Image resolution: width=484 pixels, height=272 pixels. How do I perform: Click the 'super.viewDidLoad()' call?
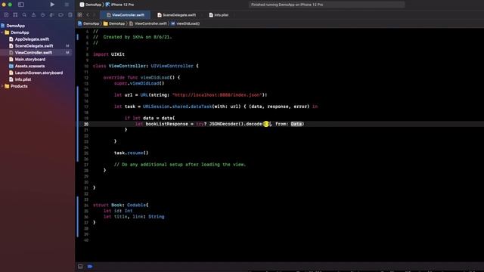click(x=139, y=83)
